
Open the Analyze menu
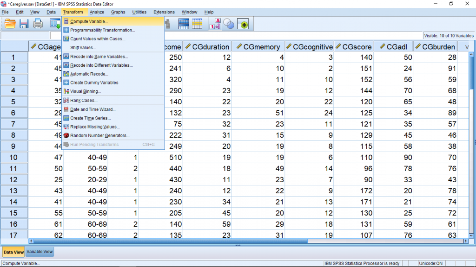tap(97, 12)
